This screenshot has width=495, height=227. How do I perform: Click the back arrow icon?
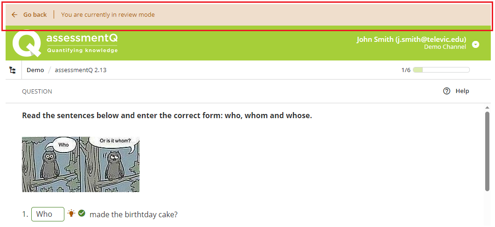tap(14, 14)
